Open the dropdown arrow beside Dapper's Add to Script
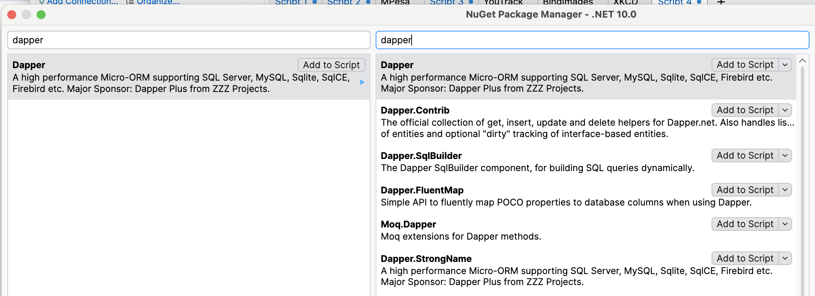 [785, 65]
